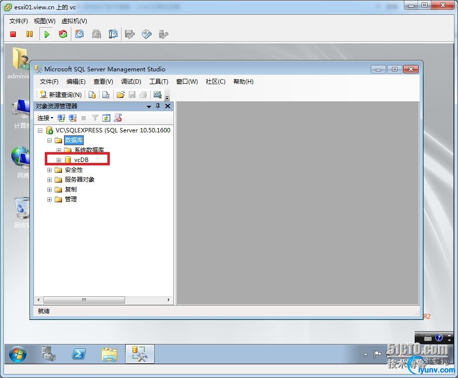
Task: Open the console 虚拟机(V) menu
Action: pos(74,21)
